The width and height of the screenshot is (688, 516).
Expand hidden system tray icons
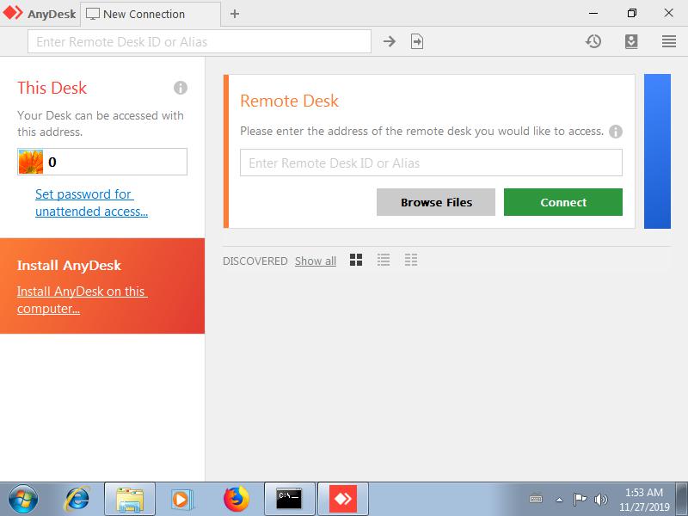click(560, 500)
